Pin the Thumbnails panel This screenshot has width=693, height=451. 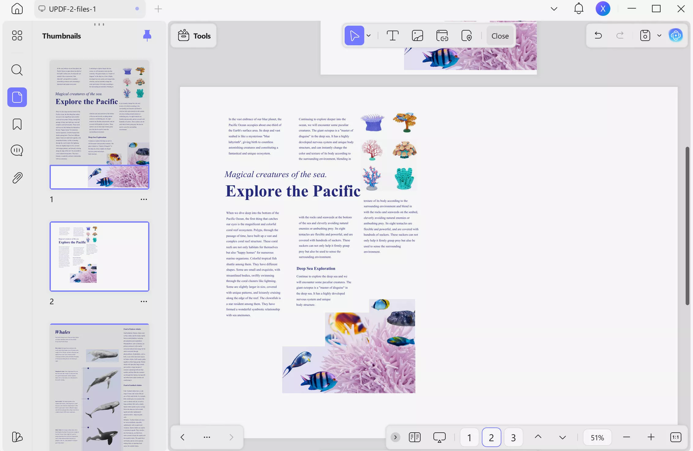click(x=147, y=35)
